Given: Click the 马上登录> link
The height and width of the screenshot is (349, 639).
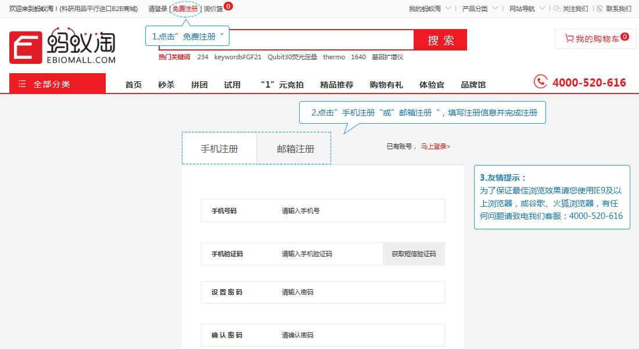Looking at the screenshot, I should pos(435,146).
